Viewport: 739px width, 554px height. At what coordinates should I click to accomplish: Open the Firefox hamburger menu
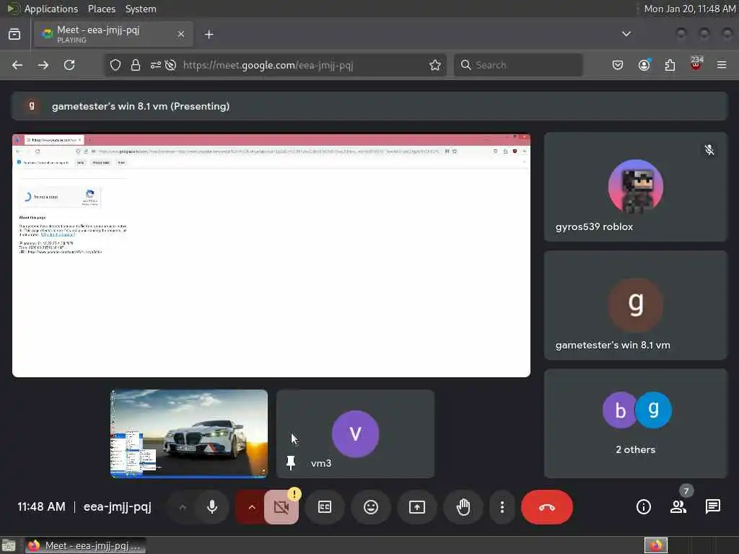coord(722,65)
